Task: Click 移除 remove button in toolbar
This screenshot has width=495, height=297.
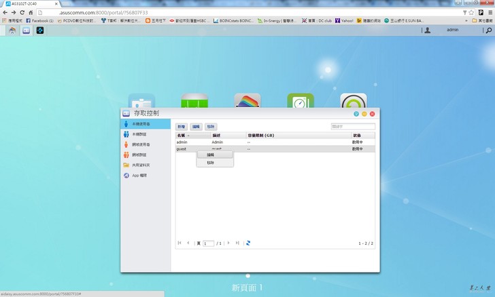Action: click(x=211, y=127)
